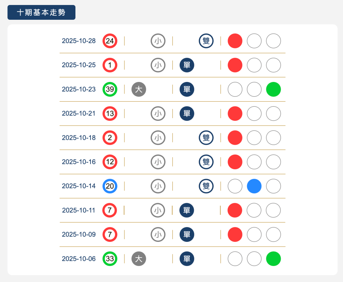The width and height of the screenshot is (343, 282).
Task: Click the 單 icon in 2025-10-25 row
Action: point(187,65)
